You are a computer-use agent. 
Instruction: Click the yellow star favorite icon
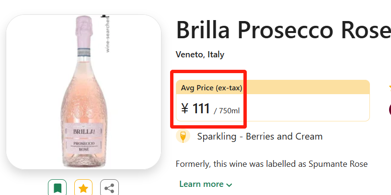(83, 188)
